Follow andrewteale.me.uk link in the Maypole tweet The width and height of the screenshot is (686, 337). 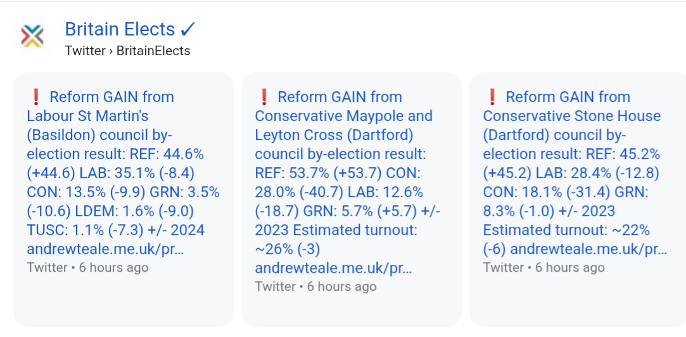[x=333, y=269]
